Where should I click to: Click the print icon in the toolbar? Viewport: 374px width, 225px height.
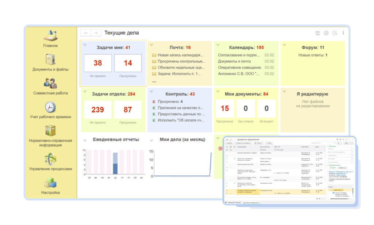[326, 33]
